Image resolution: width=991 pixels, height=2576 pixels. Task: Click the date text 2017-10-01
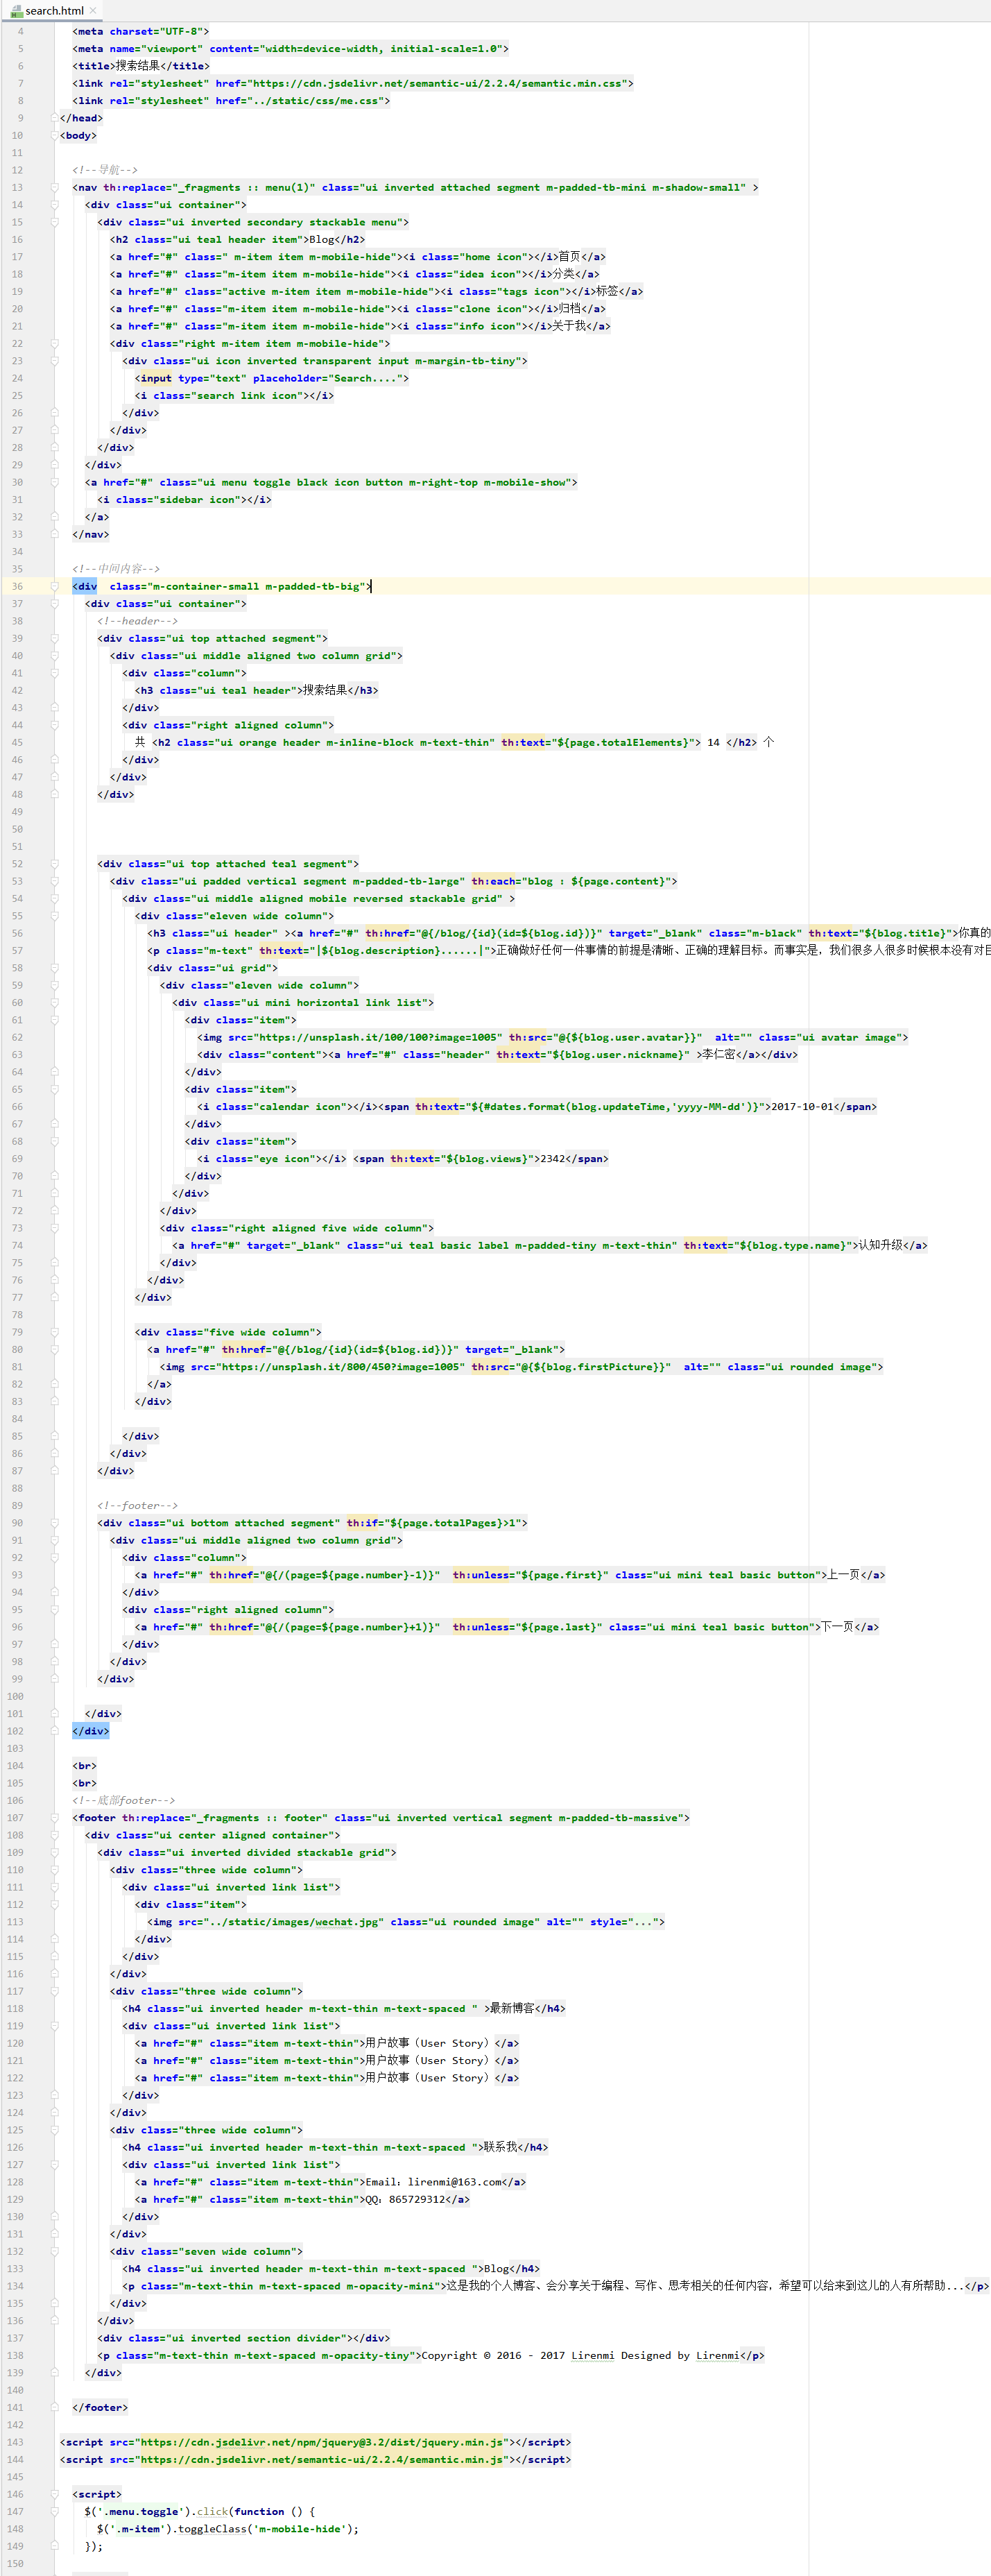pyautogui.click(x=802, y=1106)
